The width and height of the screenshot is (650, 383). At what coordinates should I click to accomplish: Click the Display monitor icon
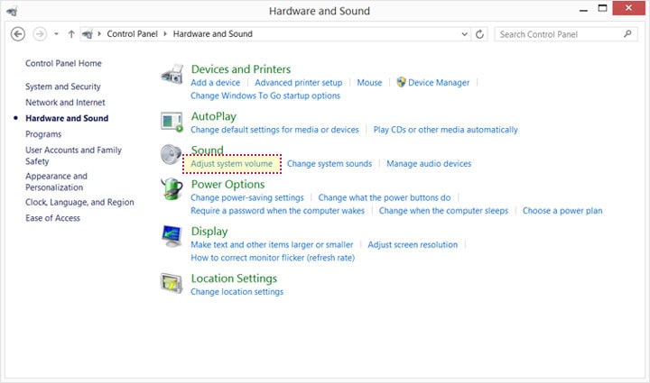[x=172, y=236]
